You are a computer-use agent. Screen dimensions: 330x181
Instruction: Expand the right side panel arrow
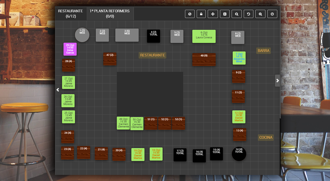[x=277, y=81]
